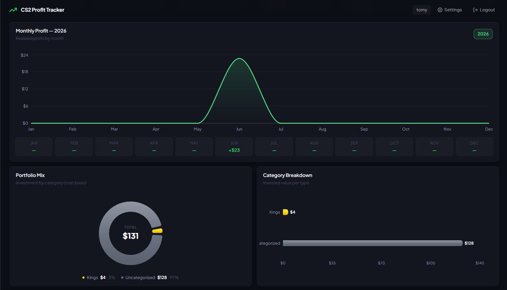The image size is (507, 290).
Task: Click the $12 y-axis label
Action: [x=25, y=89]
